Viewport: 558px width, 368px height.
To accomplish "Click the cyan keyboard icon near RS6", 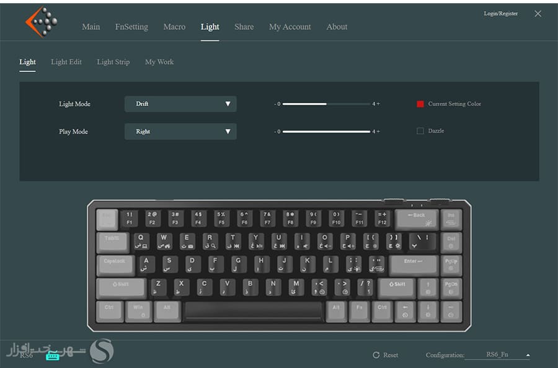I will [x=53, y=356].
